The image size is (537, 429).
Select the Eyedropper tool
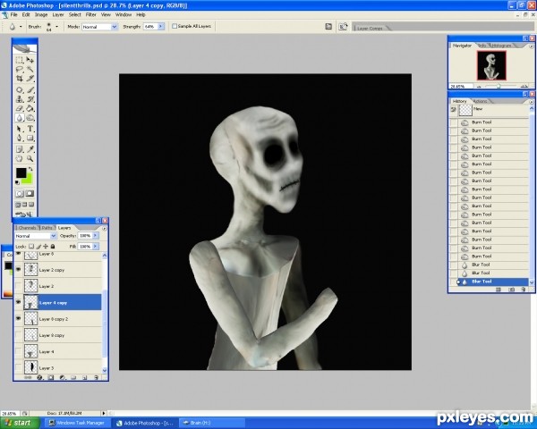click(x=30, y=149)
